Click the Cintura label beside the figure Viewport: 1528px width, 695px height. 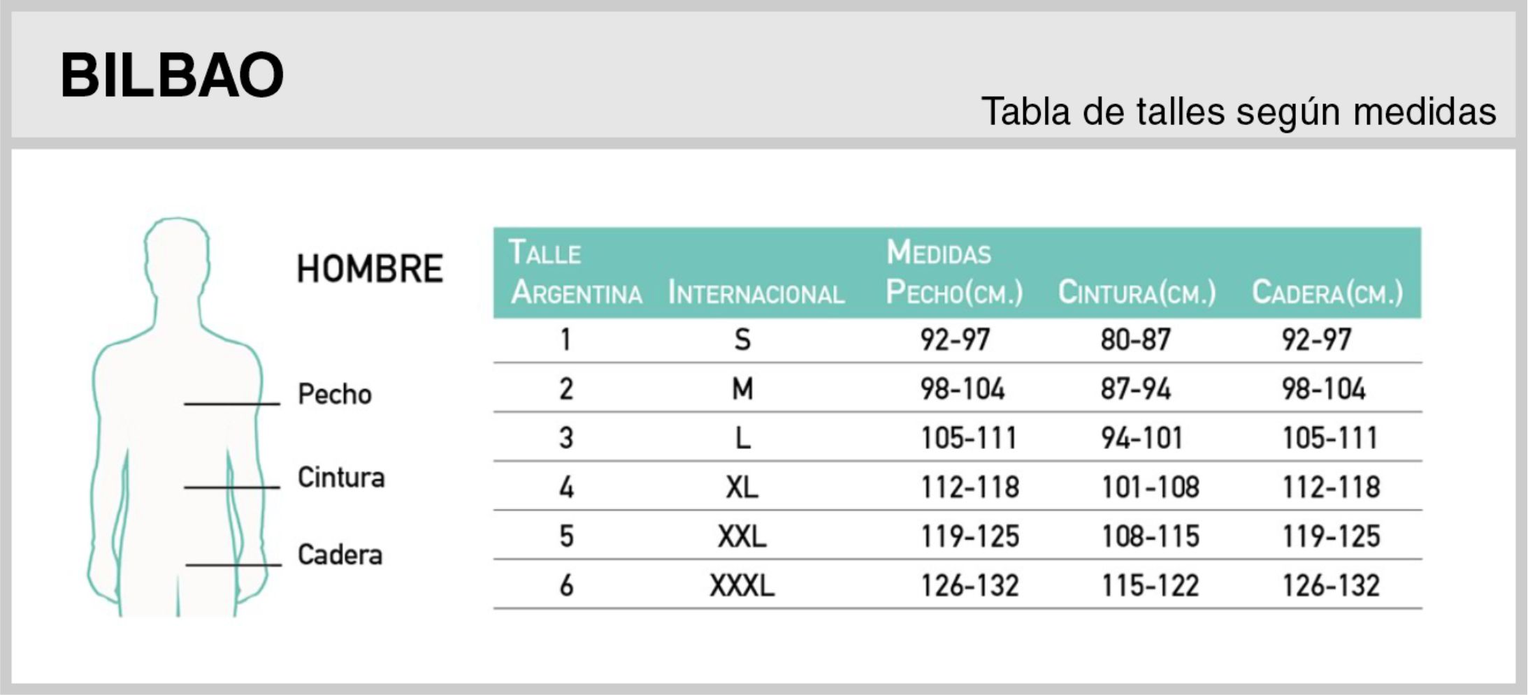[341, 478]
